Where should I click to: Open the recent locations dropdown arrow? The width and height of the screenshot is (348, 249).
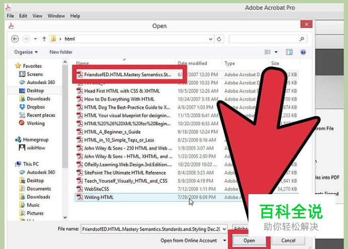click(x=36, y=39)
